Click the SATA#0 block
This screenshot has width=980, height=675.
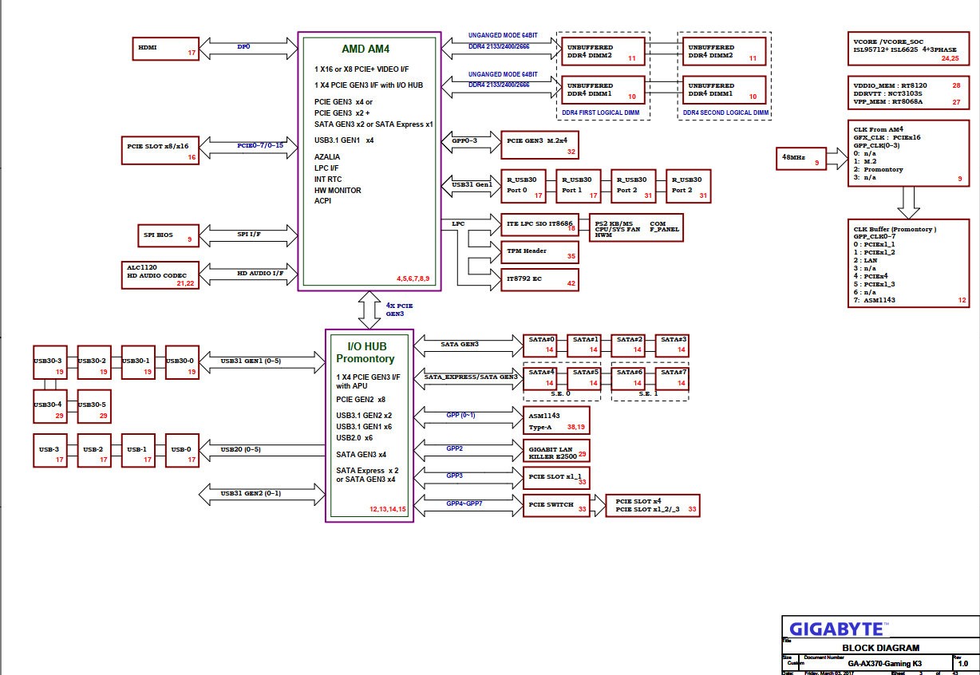(540, 345)
